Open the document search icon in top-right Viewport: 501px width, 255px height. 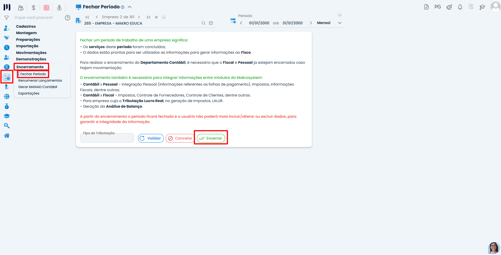[x=471, y=7]
